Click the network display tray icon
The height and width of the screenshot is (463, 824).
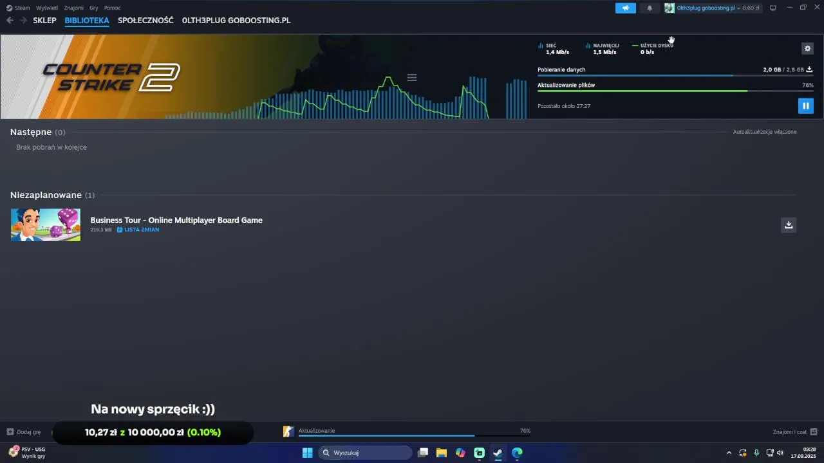point(770,453)
